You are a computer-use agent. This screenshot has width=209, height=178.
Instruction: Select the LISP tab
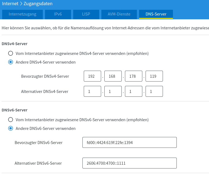pyautogui.click(x=86, y=14)
